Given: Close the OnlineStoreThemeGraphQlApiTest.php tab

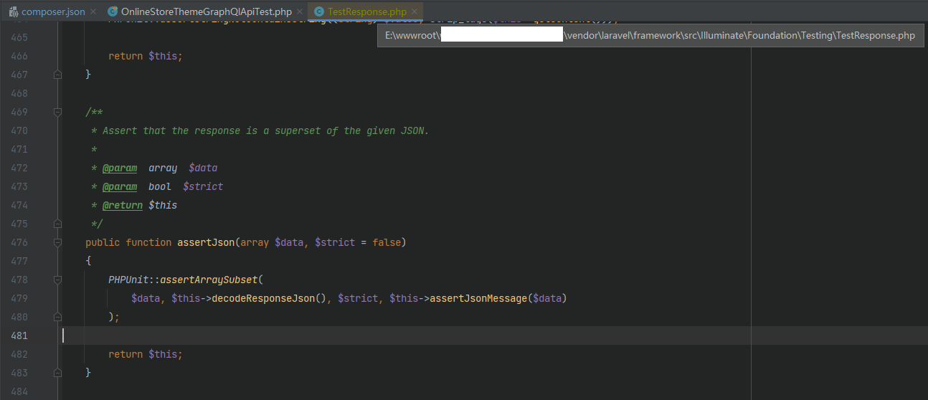Looking at the screenshot, I should pos(300,12).
